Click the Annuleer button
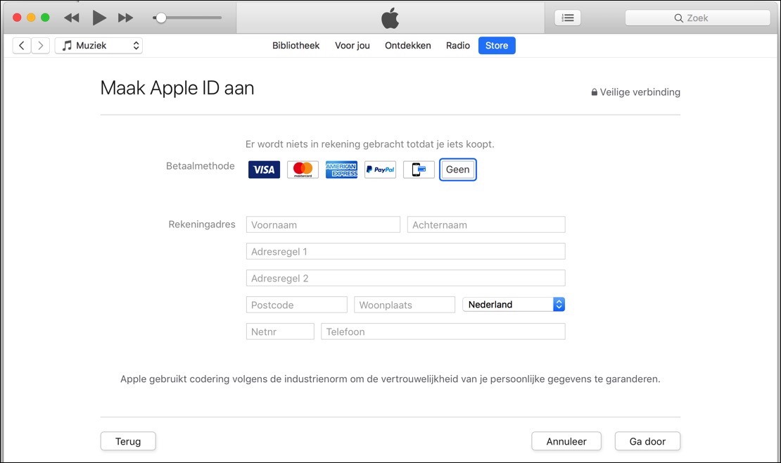This screenshot has height=463, width=781. tap(566, 441)
